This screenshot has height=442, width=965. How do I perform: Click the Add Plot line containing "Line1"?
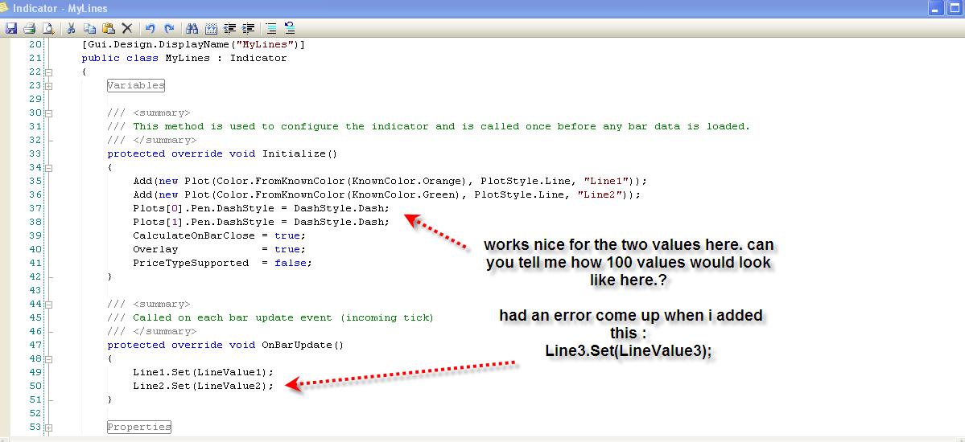[x=390, y=182]
